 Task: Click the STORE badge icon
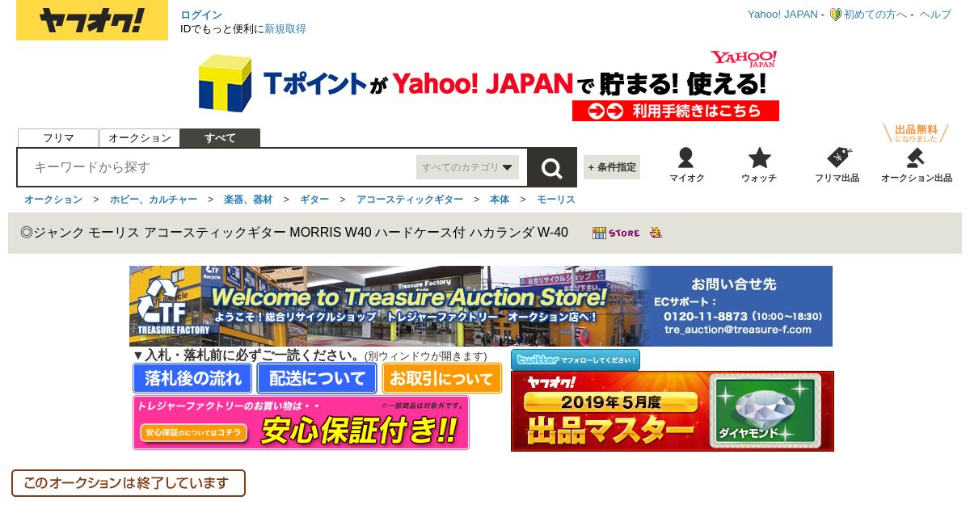(x=616, y=233)
